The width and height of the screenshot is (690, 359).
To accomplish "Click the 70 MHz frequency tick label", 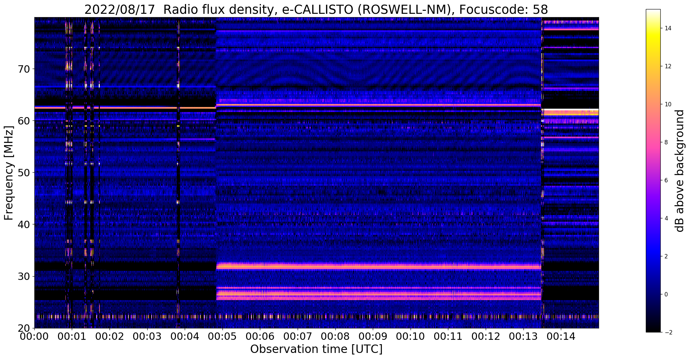I will click(x=23, y=69).
